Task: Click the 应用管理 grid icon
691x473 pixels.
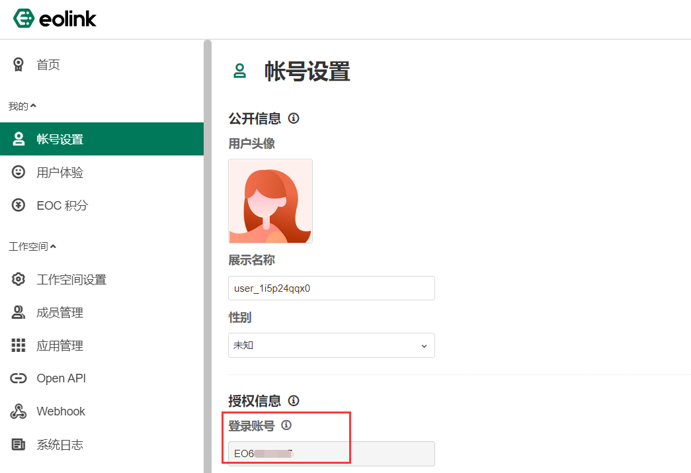Action: [19, 345]
